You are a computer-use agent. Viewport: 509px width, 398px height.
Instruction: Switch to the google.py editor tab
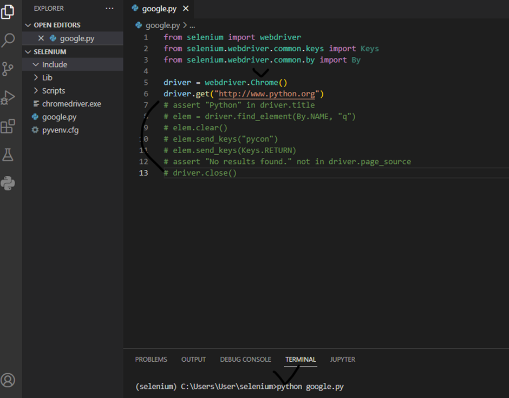coord(159,9)
